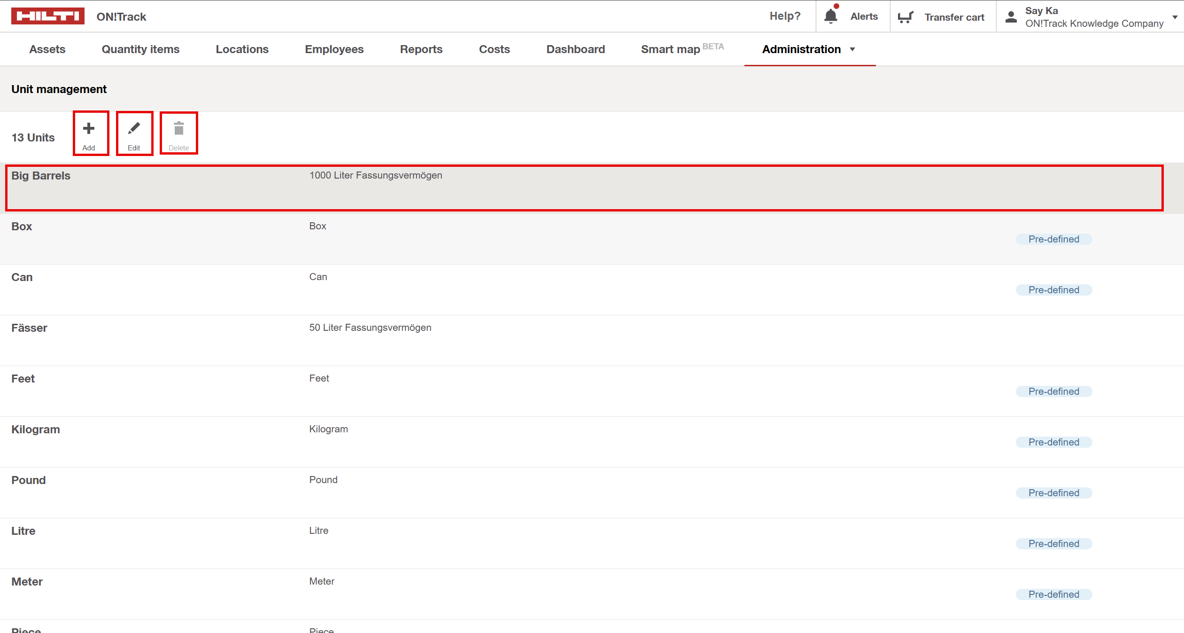
Task: Click the user profile avatar icon
Action: (1011, 16)
